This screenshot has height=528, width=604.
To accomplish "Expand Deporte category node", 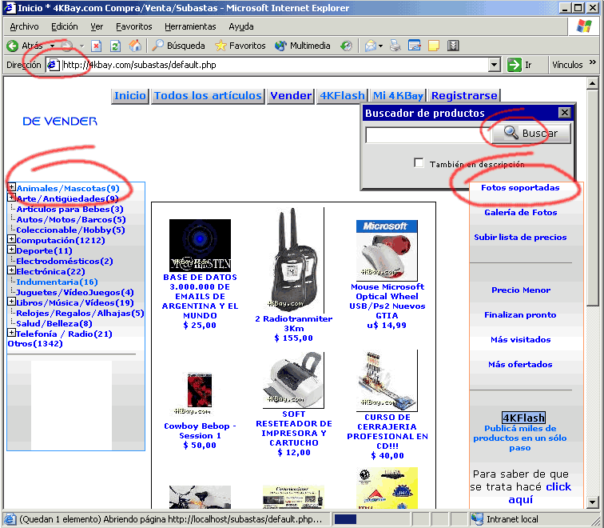I will (x=11, y=250).
